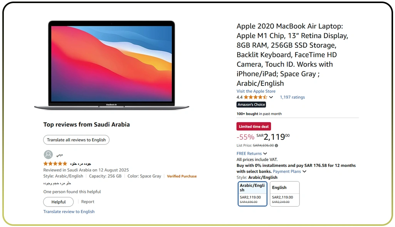Click the Arabic review title text

[80, 164]
